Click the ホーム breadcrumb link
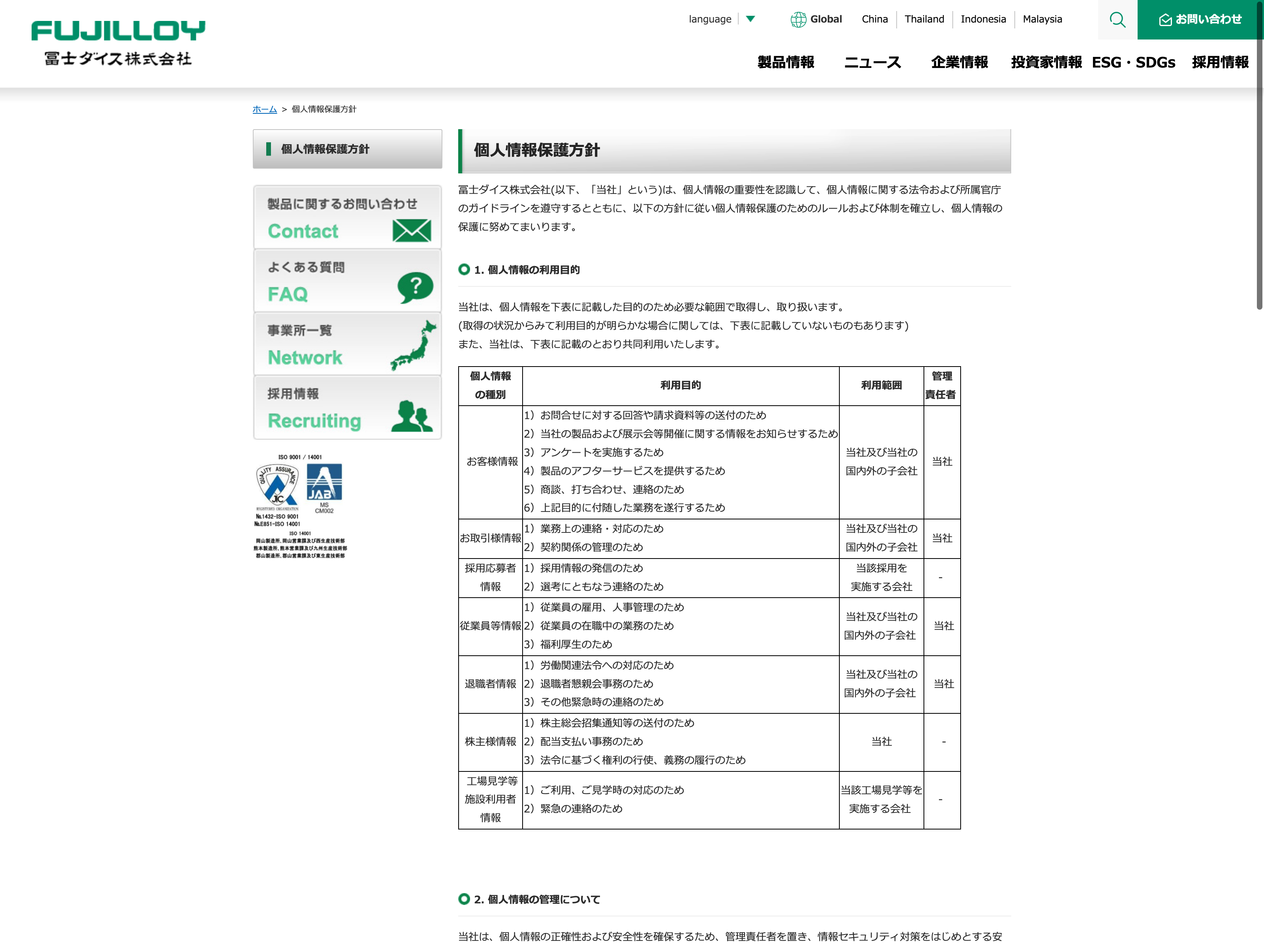Image resolution: width=1264 pixels, height=948 pixels. [265, 109]
